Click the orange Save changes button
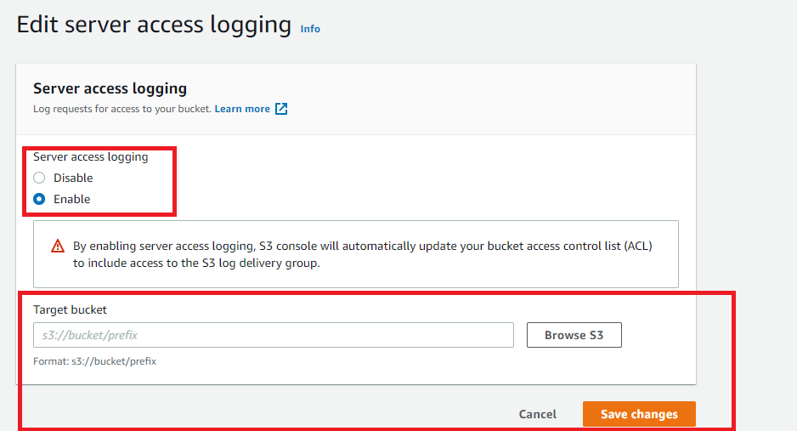797x431 pixels. pos(639,414)
